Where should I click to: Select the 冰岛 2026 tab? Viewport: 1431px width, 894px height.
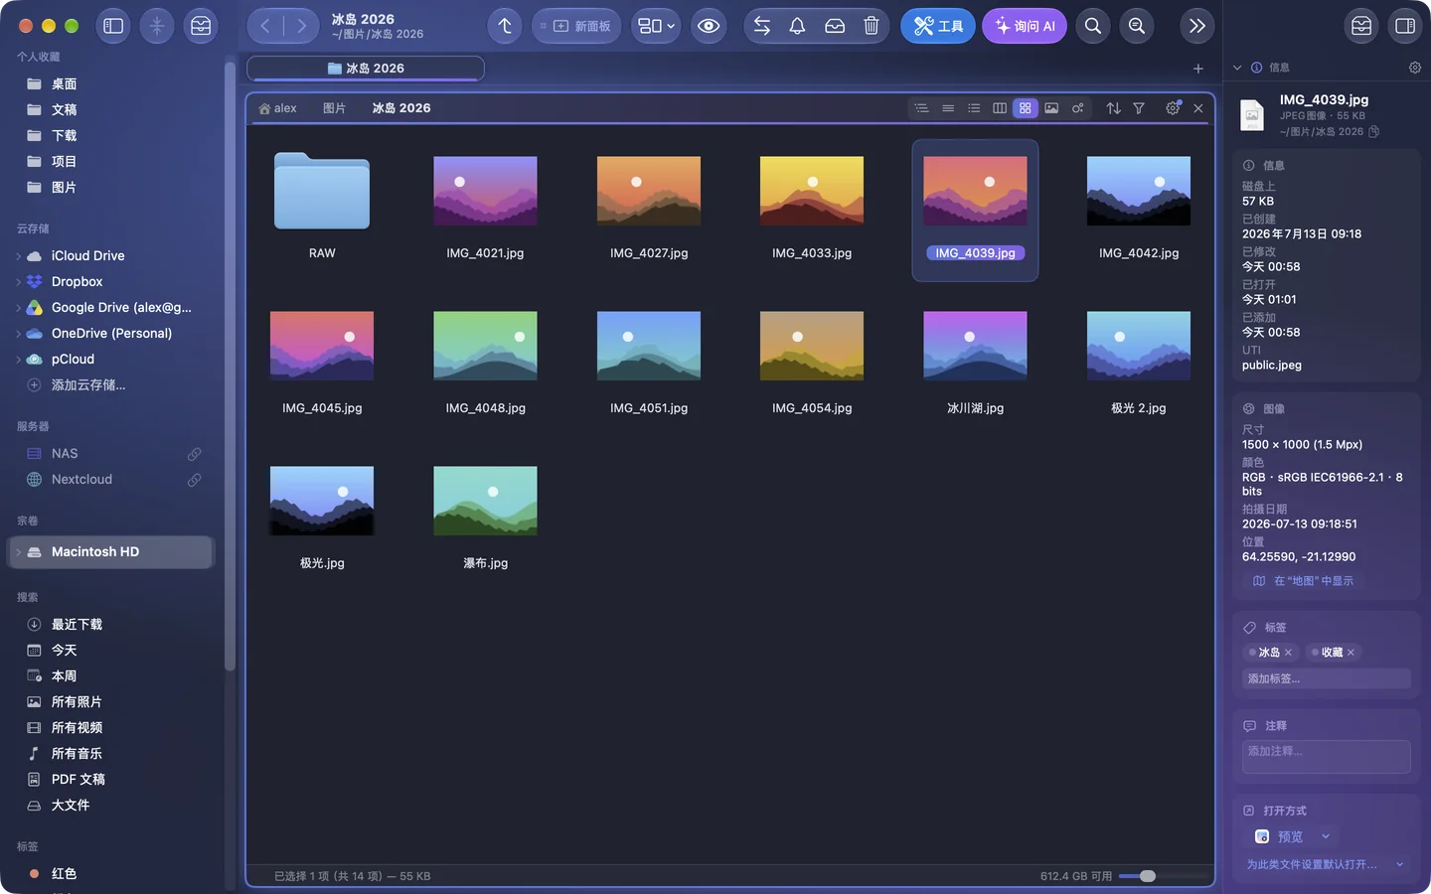point(366,69)
